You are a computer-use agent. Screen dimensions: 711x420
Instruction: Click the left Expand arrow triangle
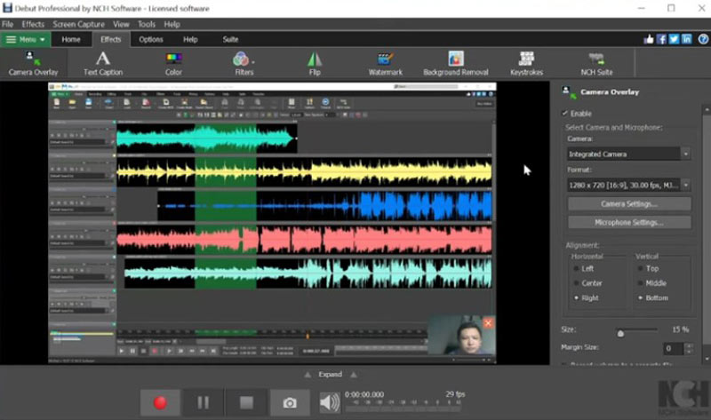tap(308, 375)
